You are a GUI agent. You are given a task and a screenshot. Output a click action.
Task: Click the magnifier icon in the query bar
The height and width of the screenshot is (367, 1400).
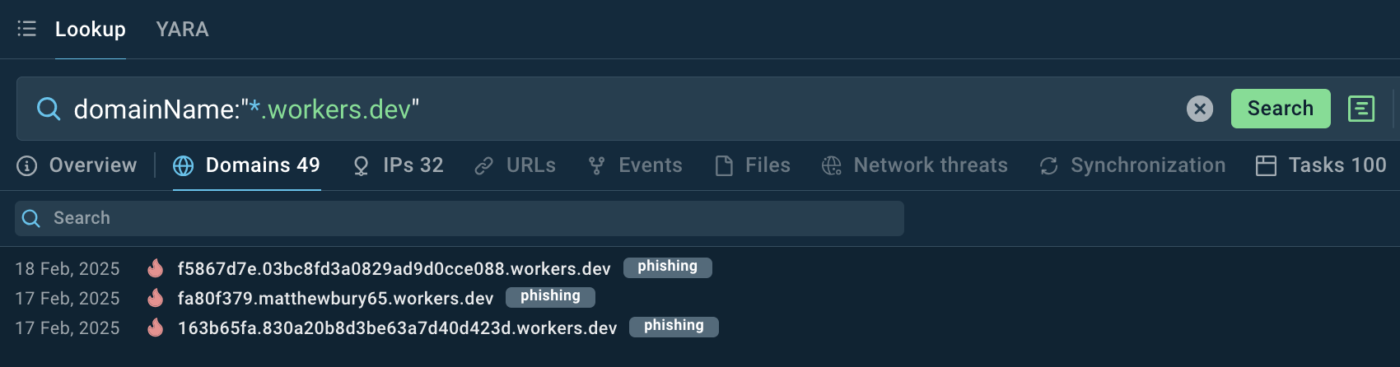tap(49, 109)
